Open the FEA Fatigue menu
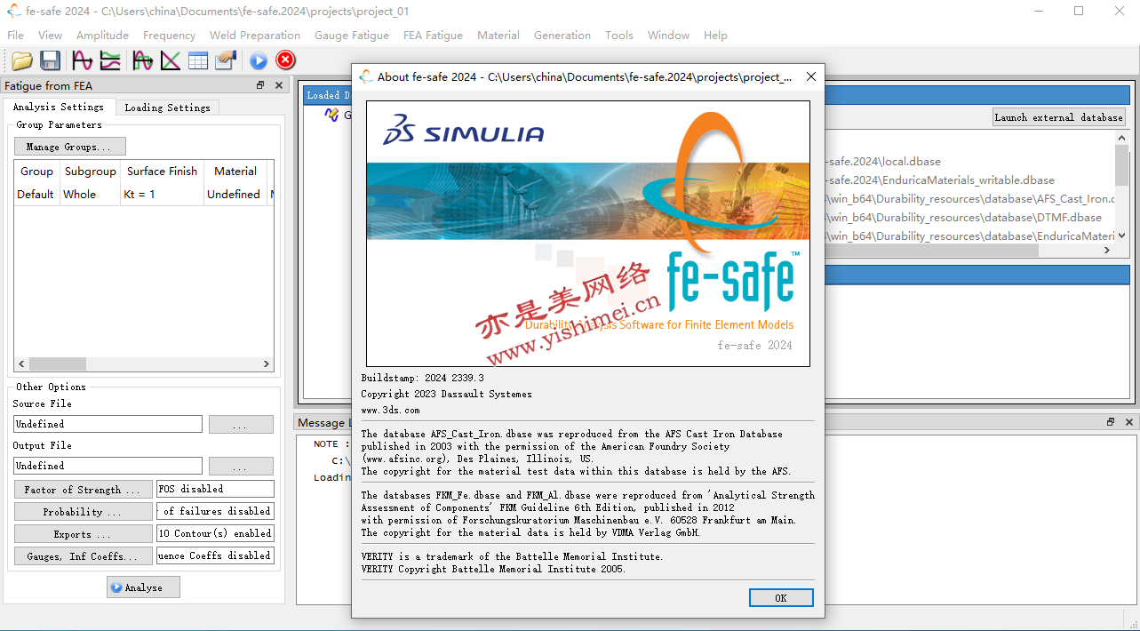The width and height of the screenshot is (1140, 631). [x=433, y=36]
